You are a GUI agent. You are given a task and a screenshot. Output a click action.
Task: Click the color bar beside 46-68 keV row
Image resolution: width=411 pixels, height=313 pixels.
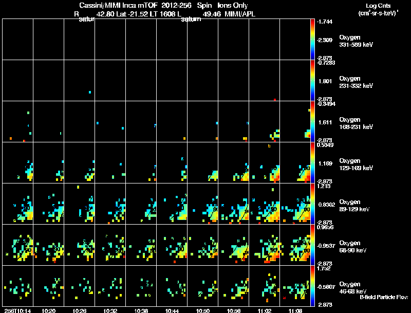[x=312, y=286]
